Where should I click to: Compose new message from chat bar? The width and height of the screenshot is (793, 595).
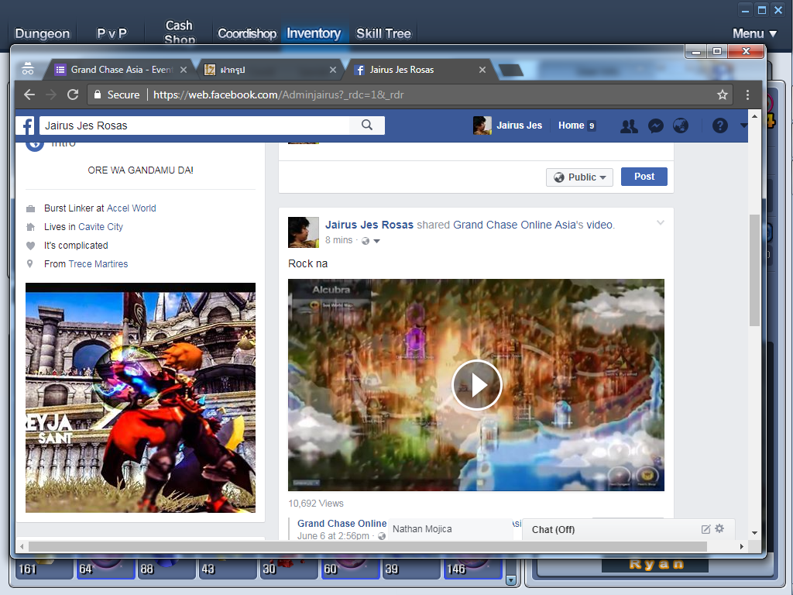pyautogui.click(x=705, y=529)
